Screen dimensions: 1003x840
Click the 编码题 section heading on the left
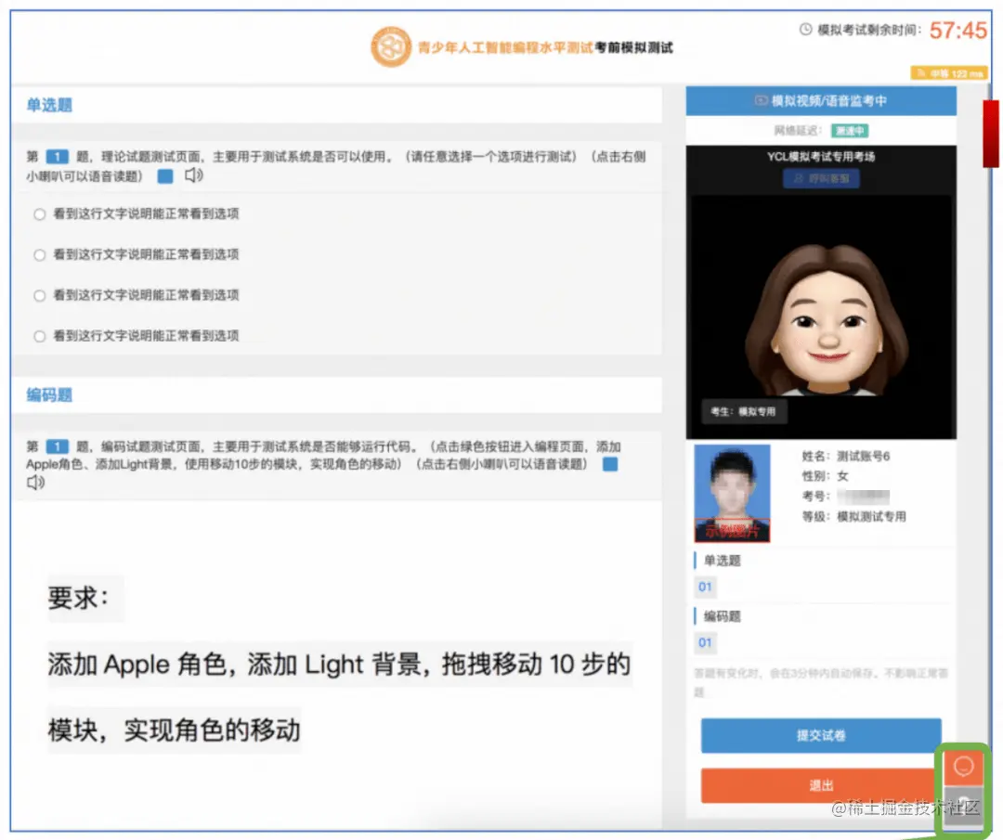[x=49, y=395]
